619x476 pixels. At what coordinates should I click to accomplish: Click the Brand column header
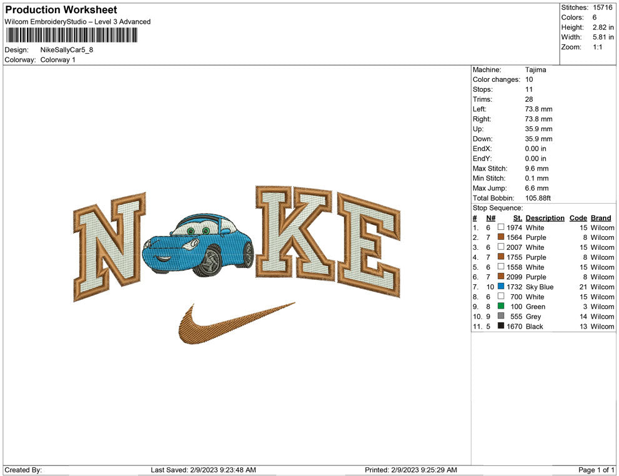(x=601, y=218)
